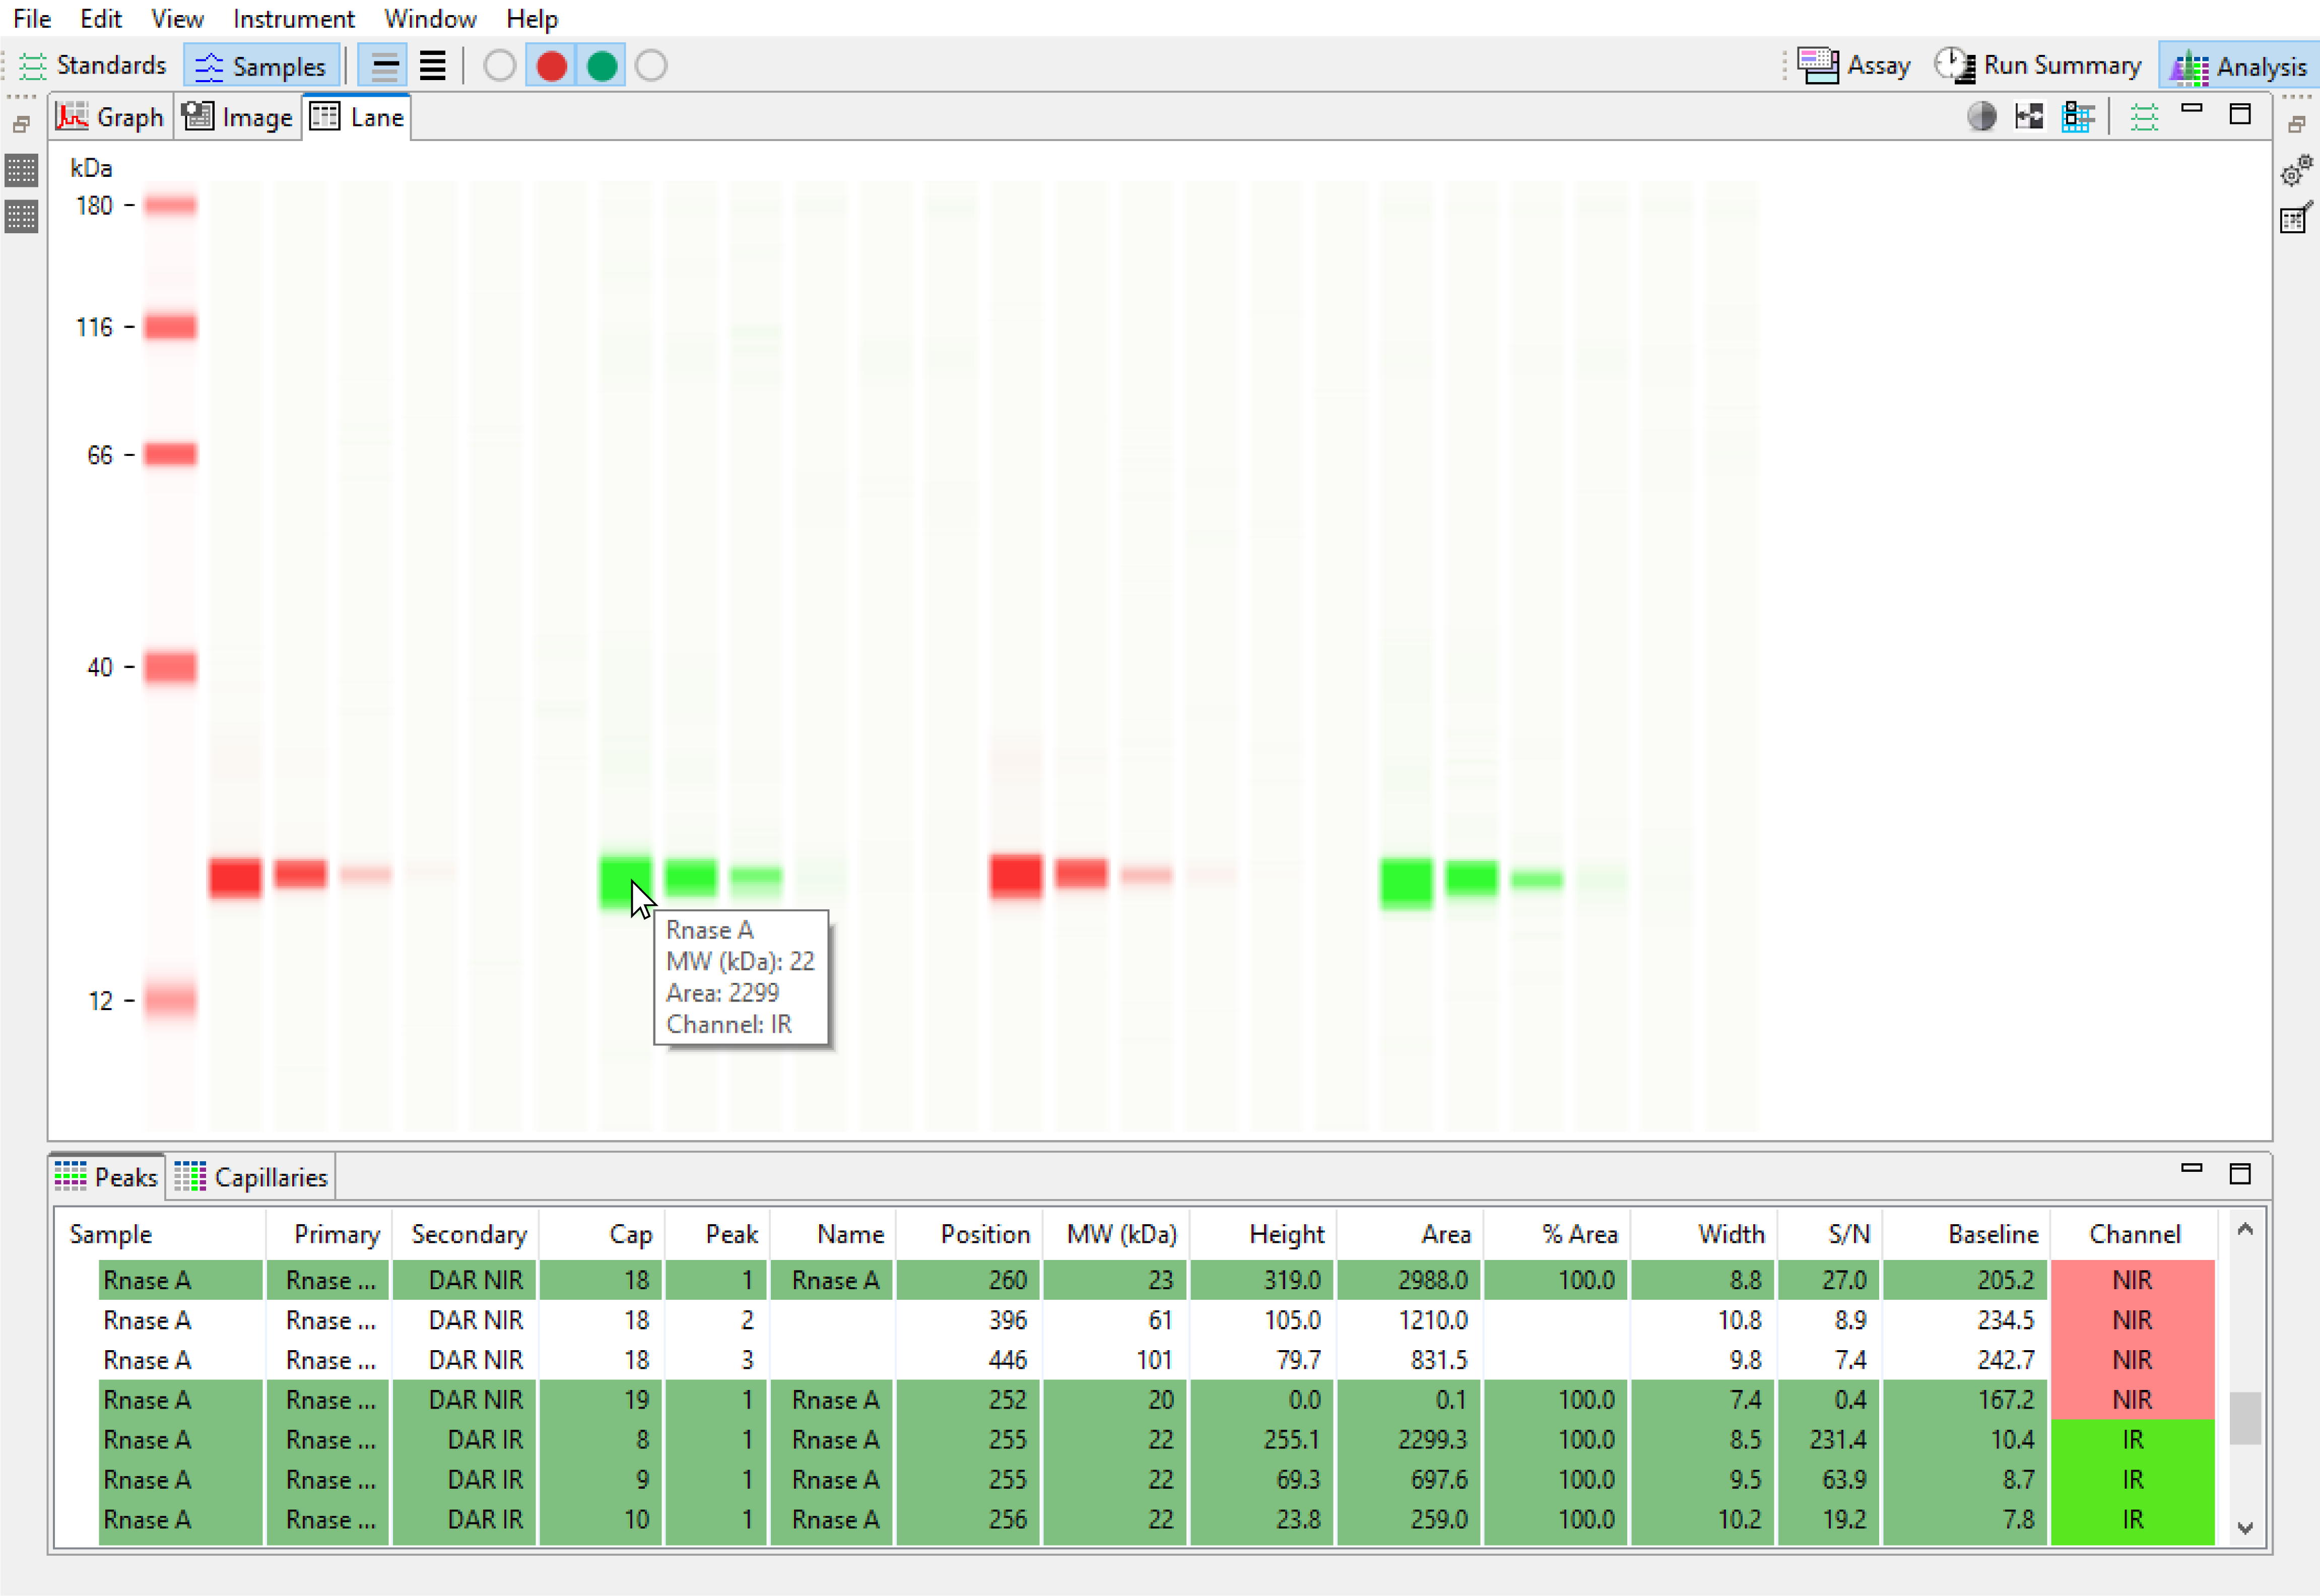Click the blue grid lane labels icon
The width and height of the screenshot is (2320, 1596).
click(x=2078, y=117)
